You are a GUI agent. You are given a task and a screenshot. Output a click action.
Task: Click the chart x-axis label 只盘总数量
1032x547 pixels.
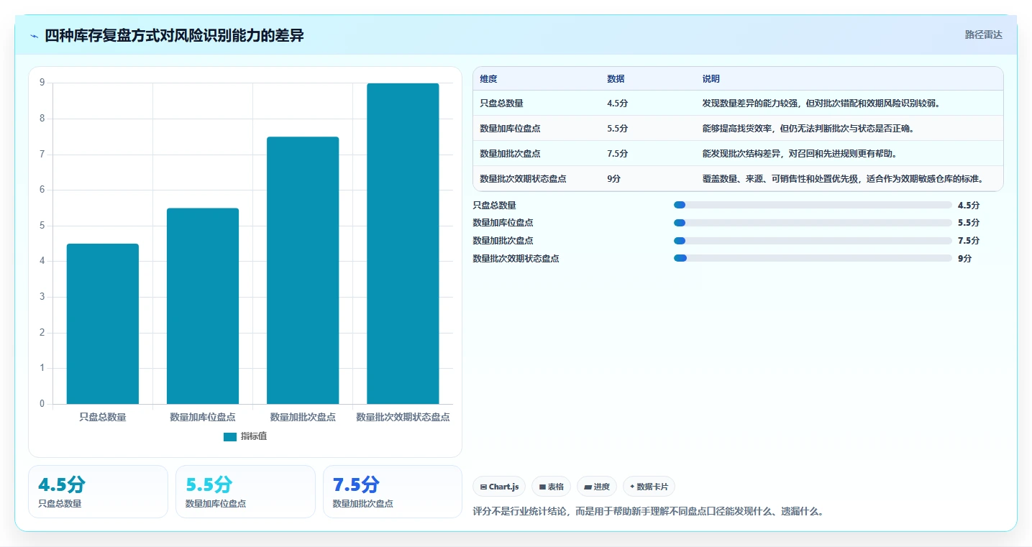(103, 417)
